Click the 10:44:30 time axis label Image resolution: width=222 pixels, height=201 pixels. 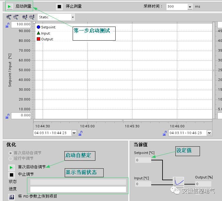[43, 126]
